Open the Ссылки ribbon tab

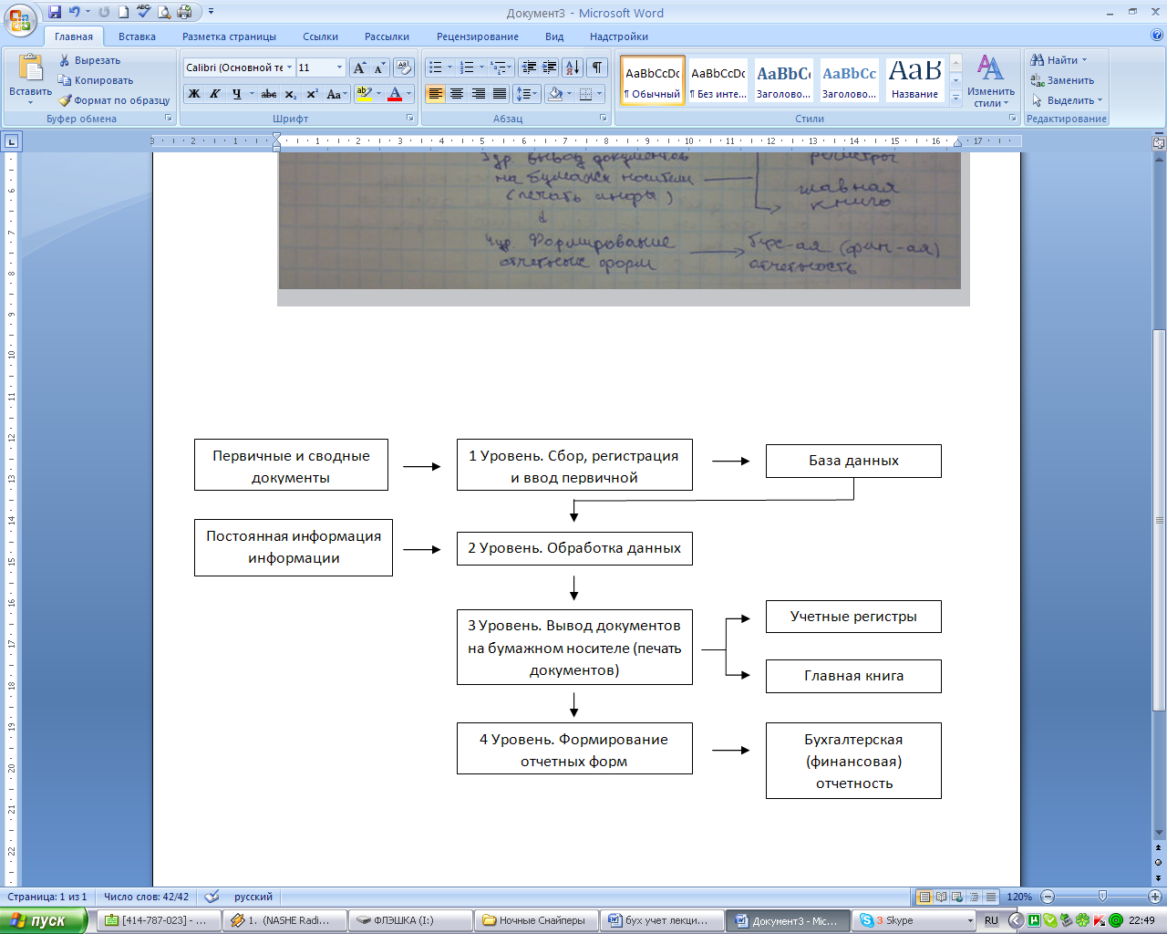coord(320,36)
